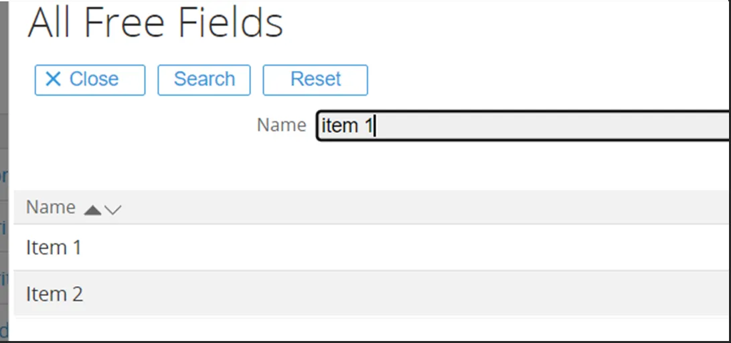Click the "Close" text label
The width and height of the screenshot is (731, 343).
click(x=94, y=79)
